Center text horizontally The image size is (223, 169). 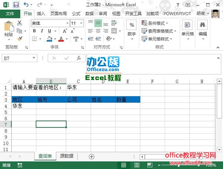98,31
